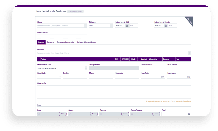Open calendar icon for Data e Hora da Saída

(127, 26)
